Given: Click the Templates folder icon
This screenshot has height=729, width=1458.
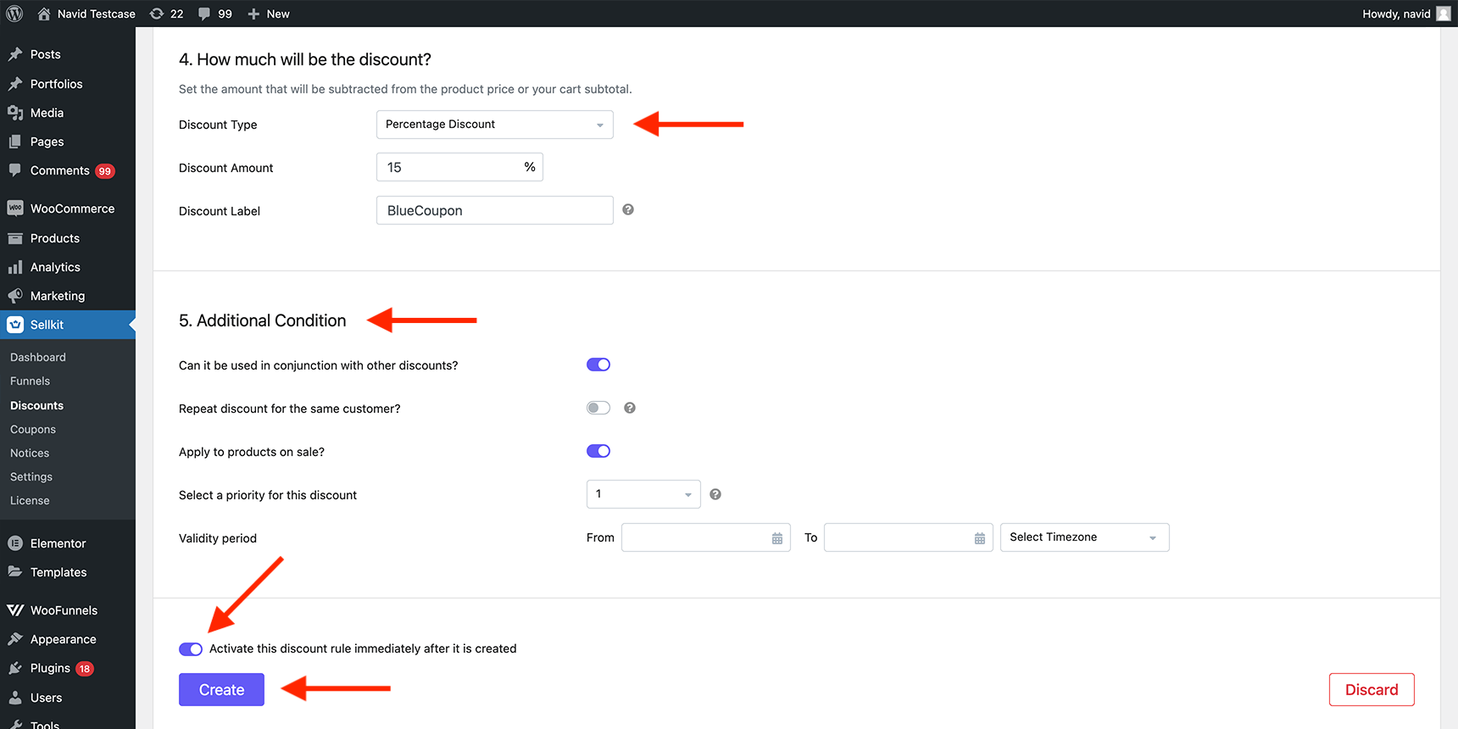Looking at the screenshot, I should tap(15, 572).
